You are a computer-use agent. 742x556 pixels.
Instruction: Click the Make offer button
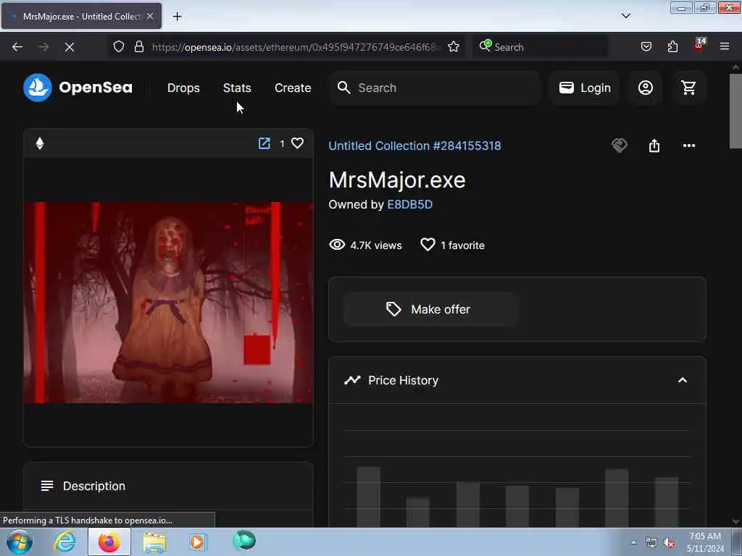pyautogui.click(x=430, y=309)
